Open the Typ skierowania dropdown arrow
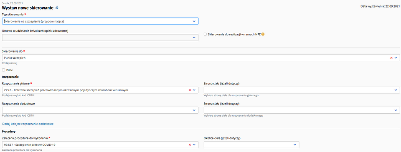 194,21
